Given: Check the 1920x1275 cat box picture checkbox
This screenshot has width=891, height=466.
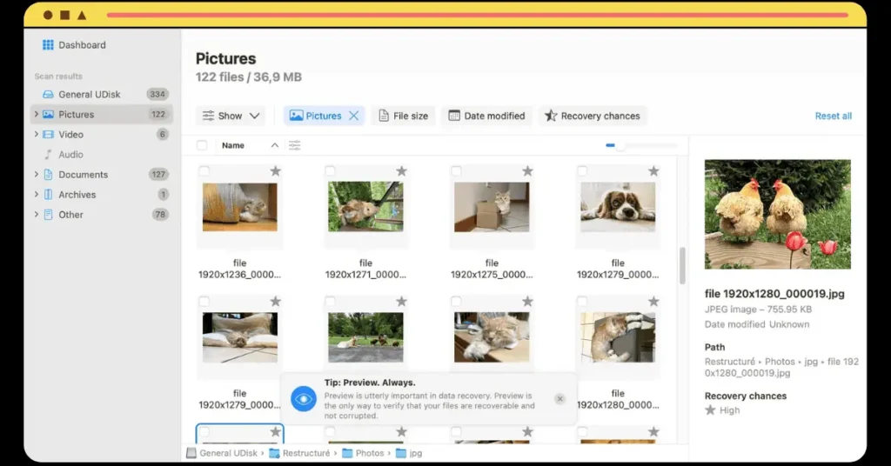Looking at the screenshot, I should tap(456, 171).
